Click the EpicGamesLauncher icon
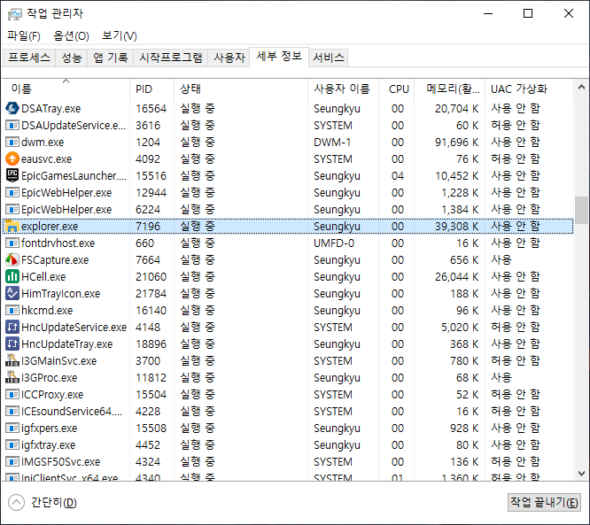This screenshot has width=590, height=525. 12,175
